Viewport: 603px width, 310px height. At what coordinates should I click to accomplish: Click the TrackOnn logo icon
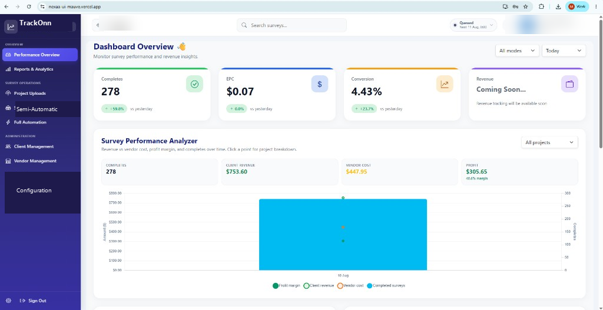point(11,27)
